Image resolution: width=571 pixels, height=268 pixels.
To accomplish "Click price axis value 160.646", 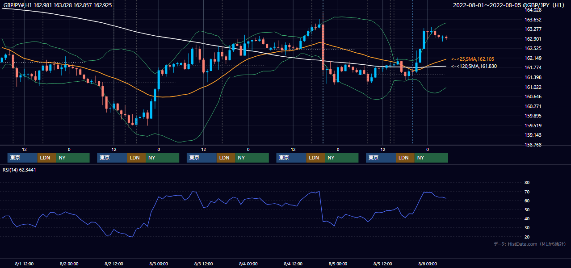I will [x=533, y=96].
